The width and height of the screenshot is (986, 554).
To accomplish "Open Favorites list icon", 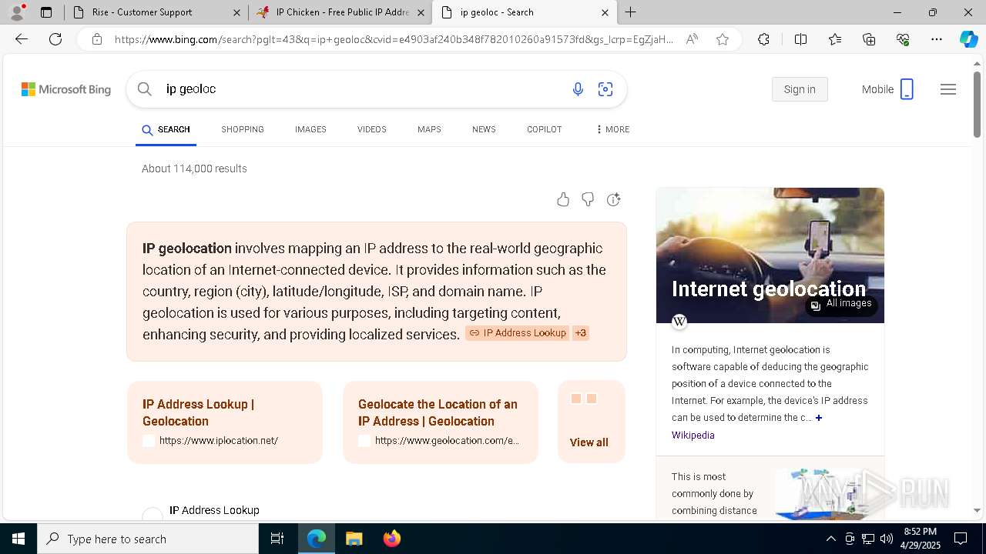I will pyautogui.click(x=835, y=39).
